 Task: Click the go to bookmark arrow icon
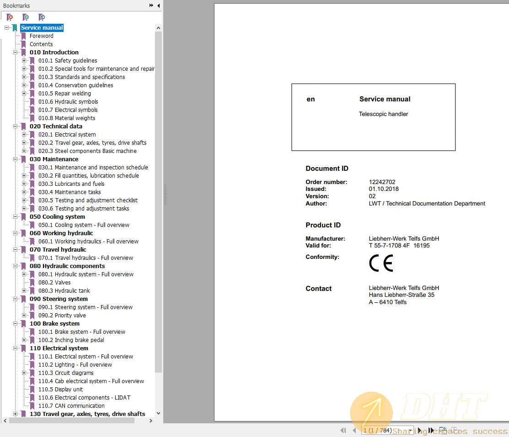click(42, 17)
